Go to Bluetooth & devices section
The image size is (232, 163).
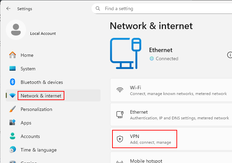pos(42,82)
